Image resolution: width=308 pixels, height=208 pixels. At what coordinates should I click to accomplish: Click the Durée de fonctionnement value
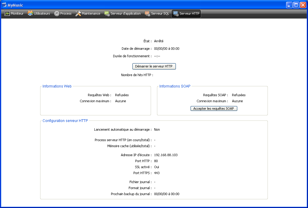(x=157, y=56)
